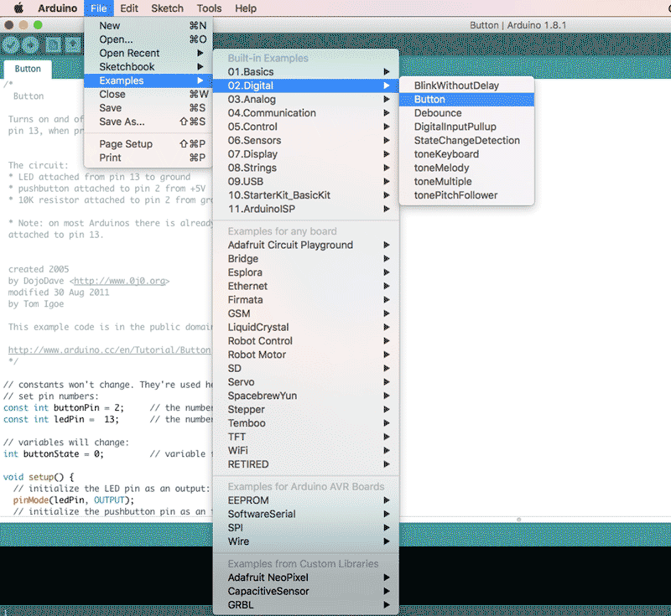Expand the 11.ArduinoISP submenu
Screen dimensions: 671x616
click(306, 209)
